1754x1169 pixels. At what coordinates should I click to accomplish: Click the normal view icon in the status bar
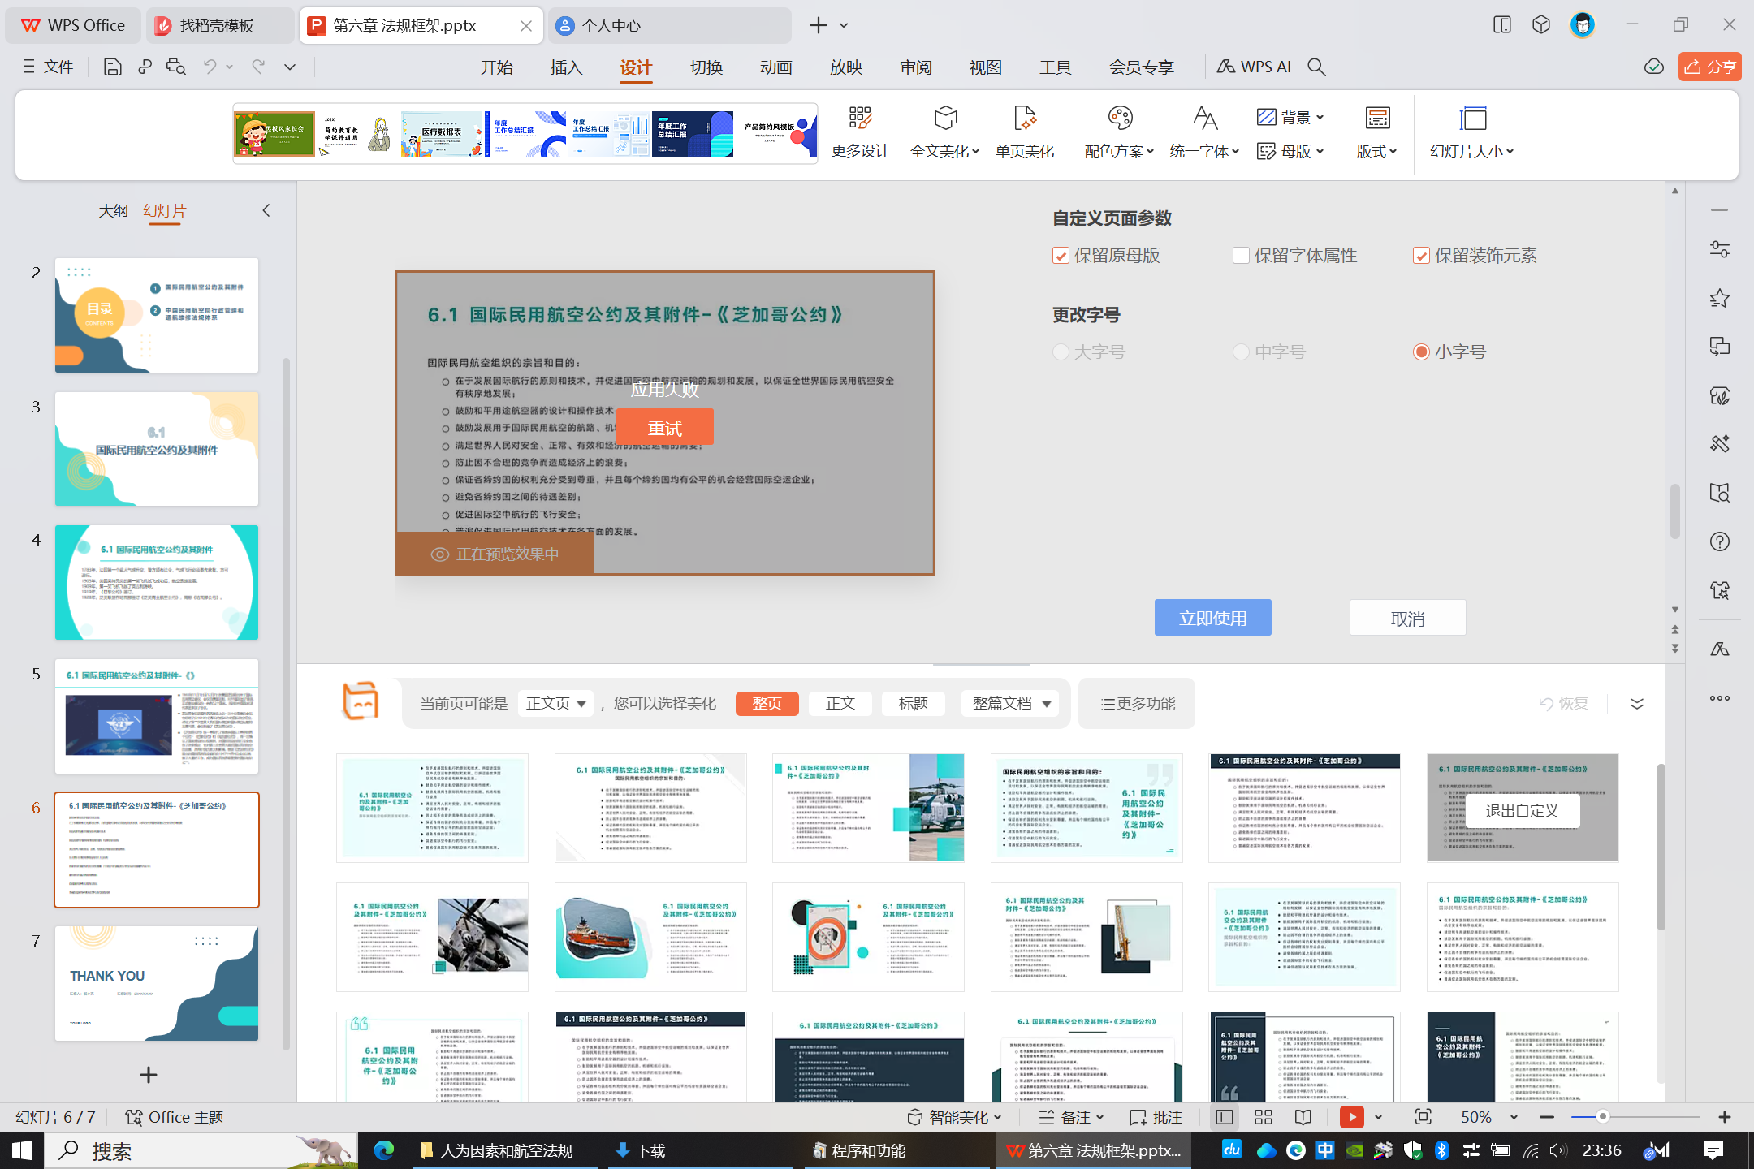(x=1225, y=1117)
